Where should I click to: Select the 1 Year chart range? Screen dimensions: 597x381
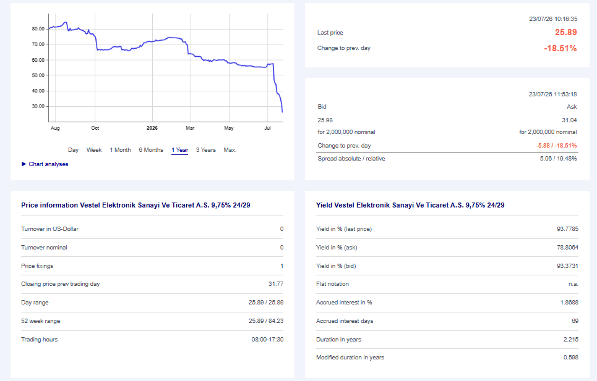179,150
